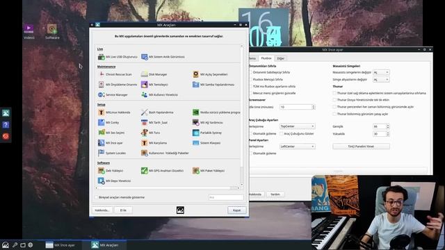Open Service Manager

tap(113, 95)
